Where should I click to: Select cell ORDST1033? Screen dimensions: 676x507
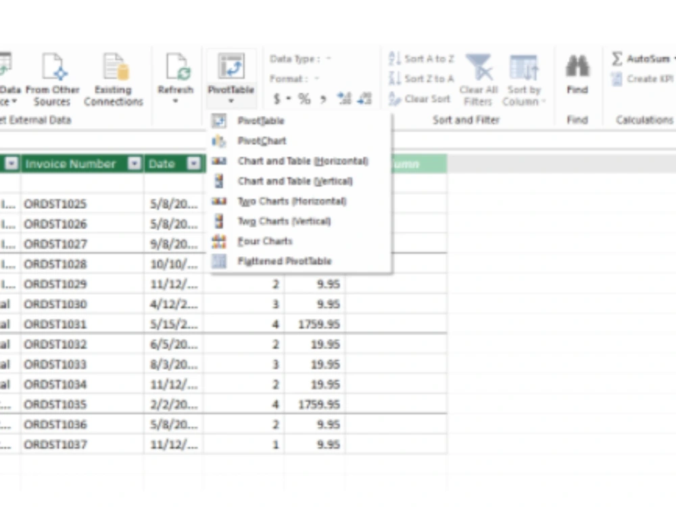(82, 364)
